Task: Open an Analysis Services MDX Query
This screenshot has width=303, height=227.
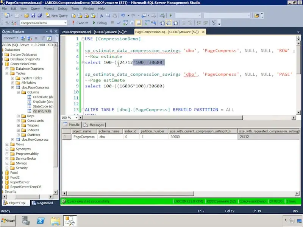Action: [x=80, y=16]
